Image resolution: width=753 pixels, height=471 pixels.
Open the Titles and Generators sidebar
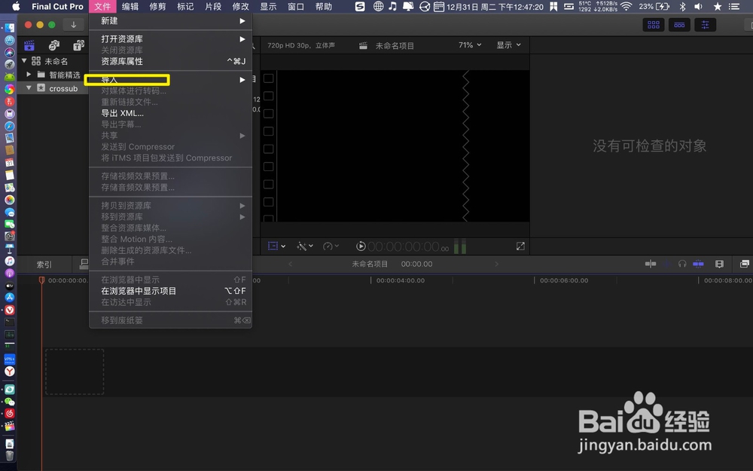78,45
